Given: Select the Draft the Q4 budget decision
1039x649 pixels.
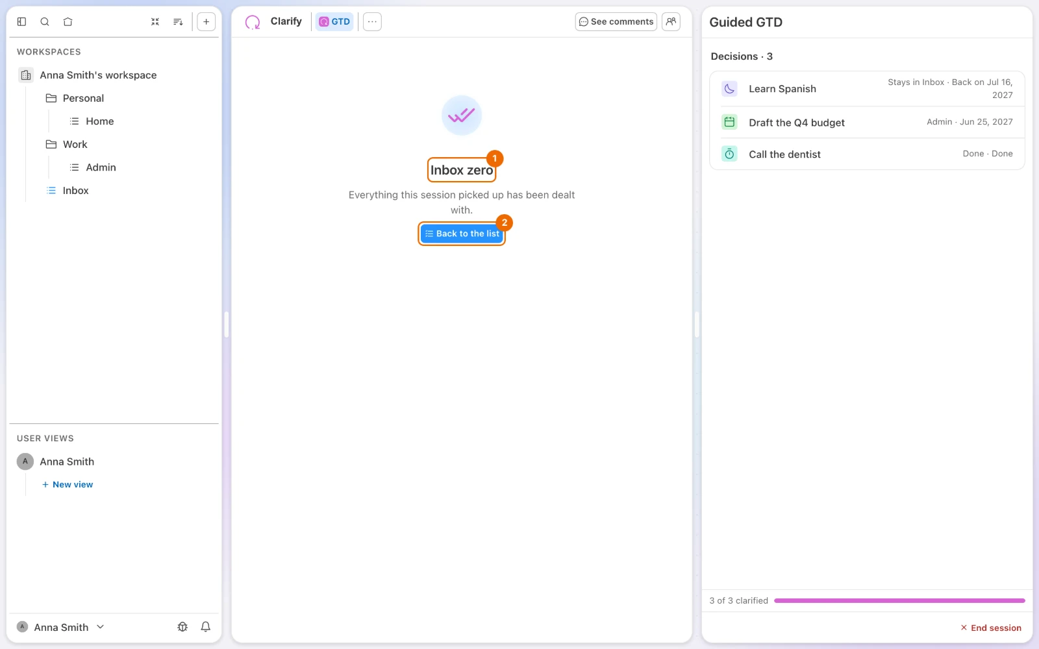Looking at the screenshot, I should (x=867, y=122).
